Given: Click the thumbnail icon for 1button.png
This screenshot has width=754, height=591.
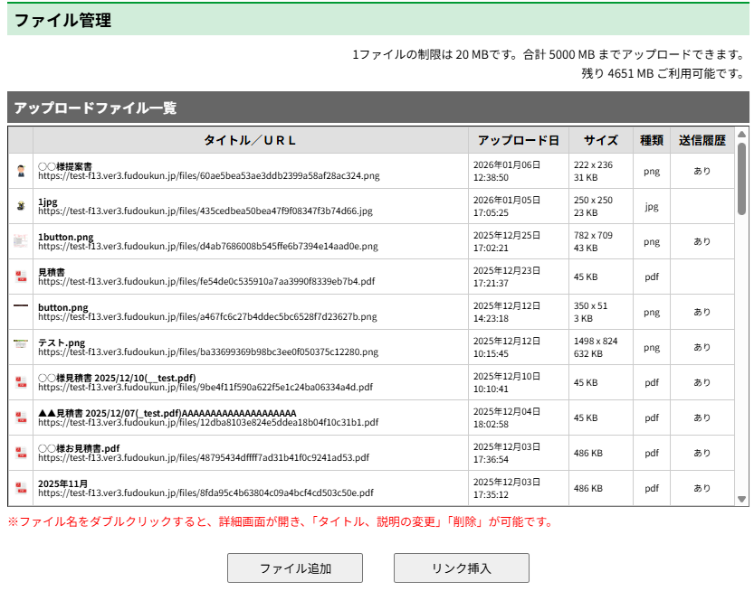Looking at the screenshot, I should click(21, 241).
